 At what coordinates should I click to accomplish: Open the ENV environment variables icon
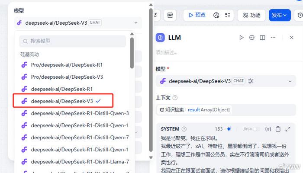(170, 15)
